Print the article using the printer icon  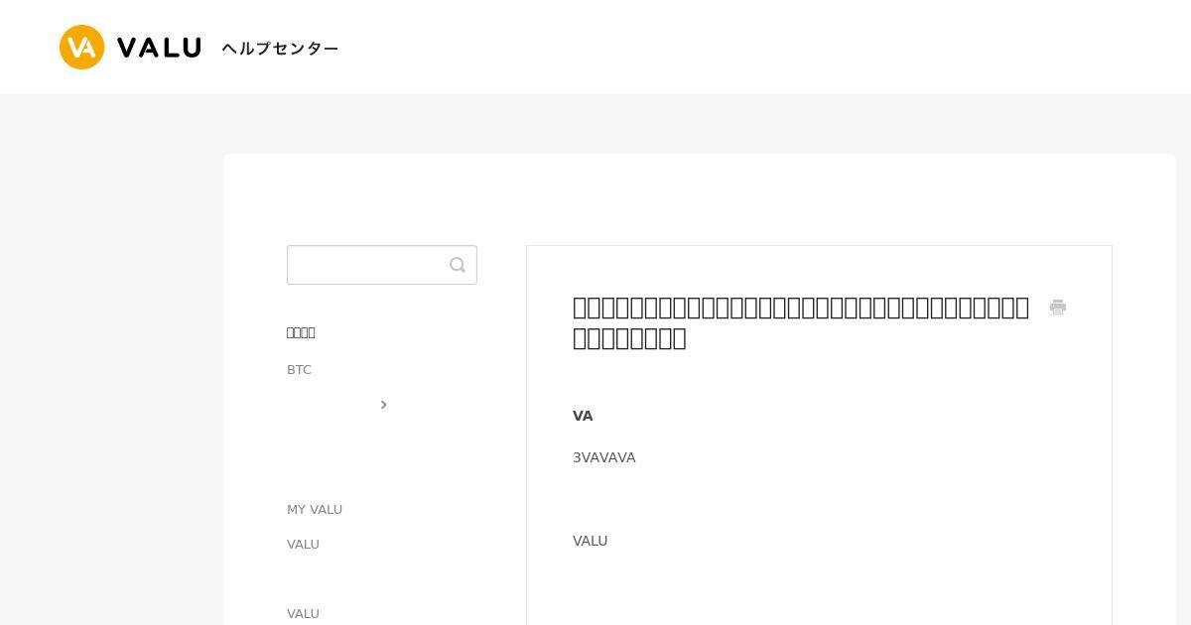click(1058, 308)
